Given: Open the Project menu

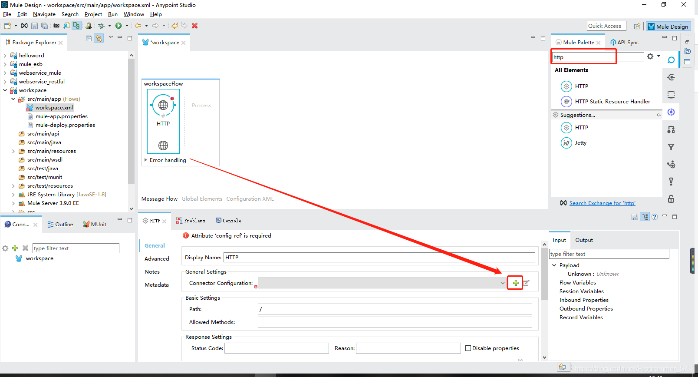Looking at the screenshot, I should coord(93,14).
